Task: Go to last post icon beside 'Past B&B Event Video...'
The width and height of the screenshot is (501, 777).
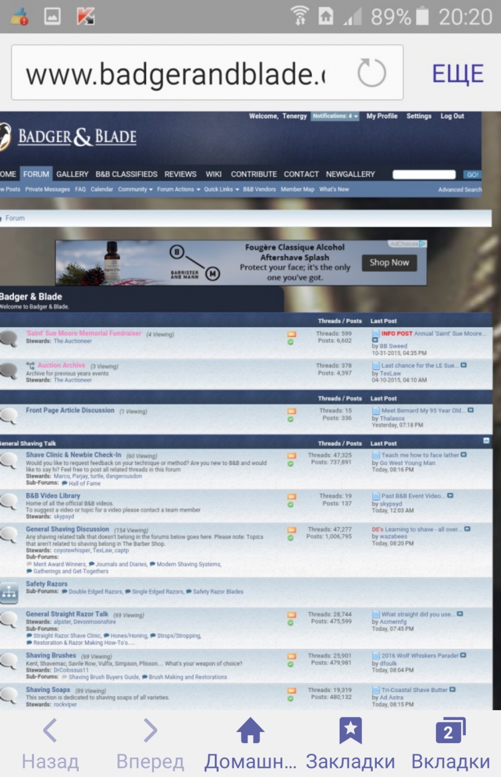Action: pos(450,496)
